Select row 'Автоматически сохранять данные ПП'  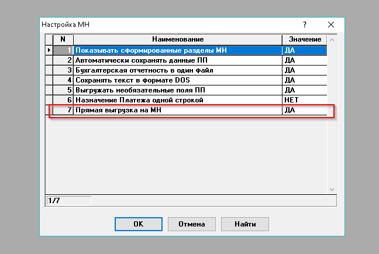pos(186,60)
